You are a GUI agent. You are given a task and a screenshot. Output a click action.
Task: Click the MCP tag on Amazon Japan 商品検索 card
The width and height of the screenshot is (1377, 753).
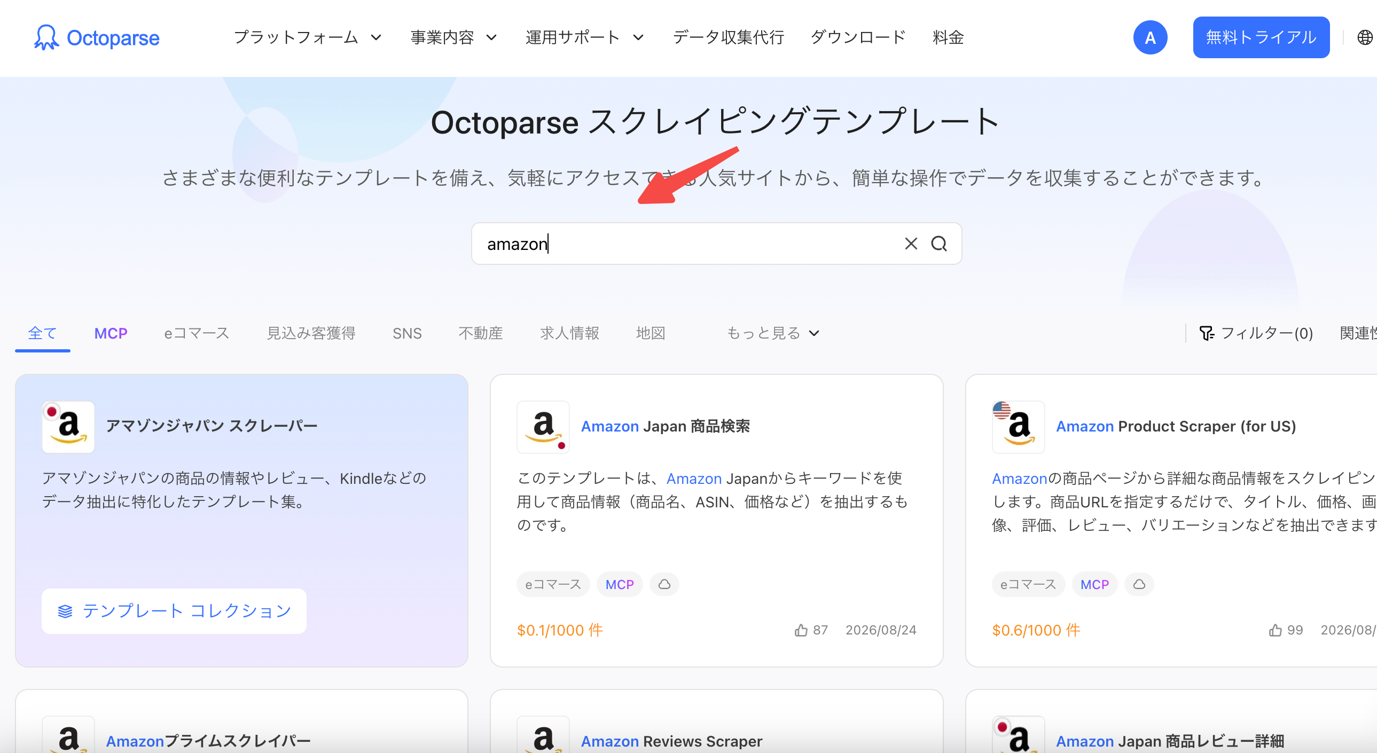[620, 584]
